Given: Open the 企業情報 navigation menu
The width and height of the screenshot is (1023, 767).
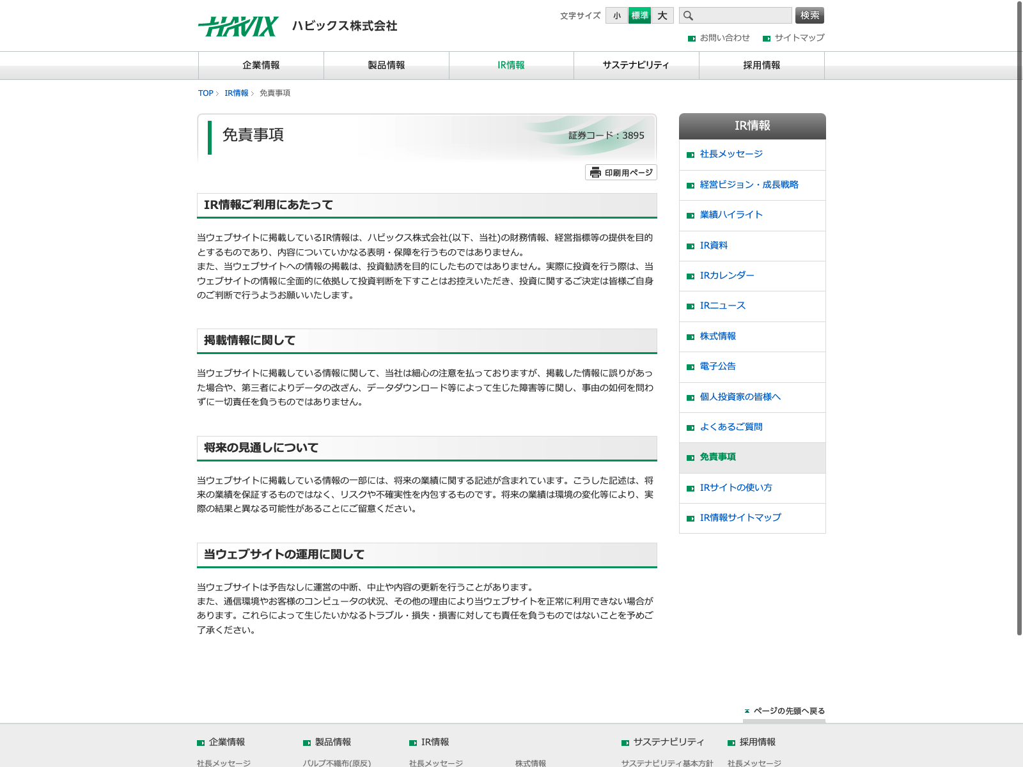Looking at the screenshot, I should click(261, 65).
